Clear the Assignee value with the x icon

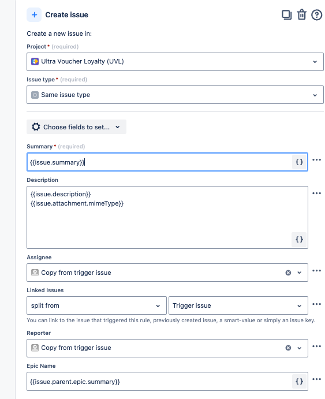click(x=288, y=273)
